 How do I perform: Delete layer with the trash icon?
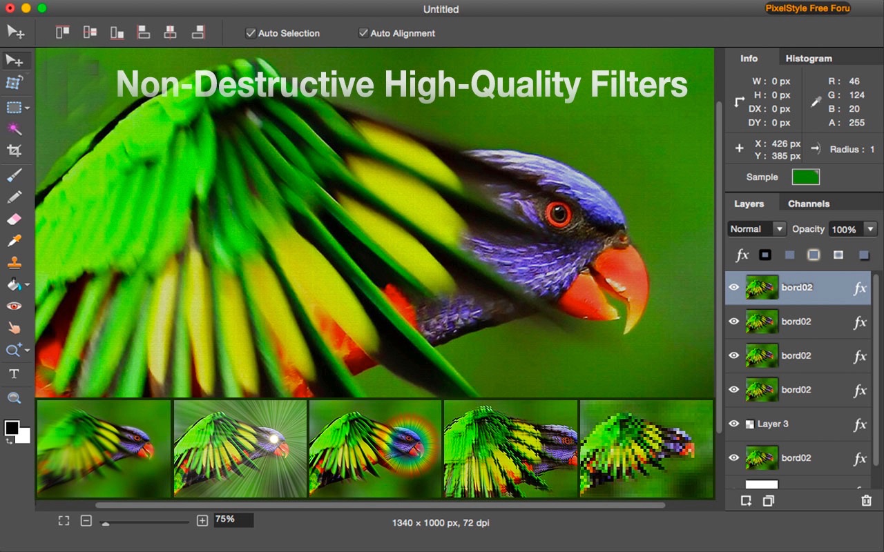pyautogui.click(x=866, y=501)
